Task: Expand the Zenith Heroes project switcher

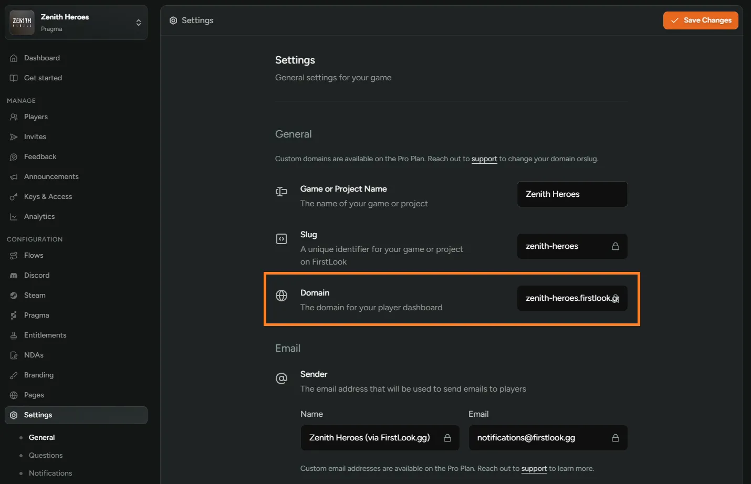Action: (138, 23)
